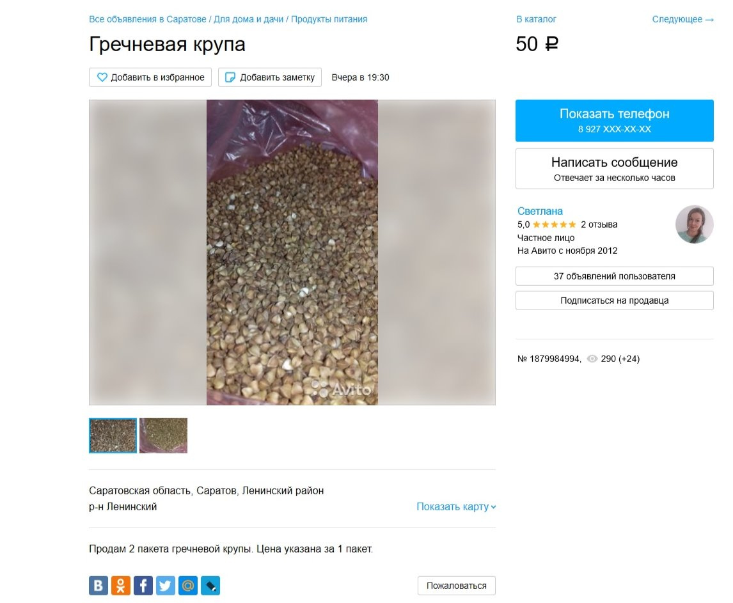Expand map with Показать карту
Screen dimensions: 733x603
(456, 506)
